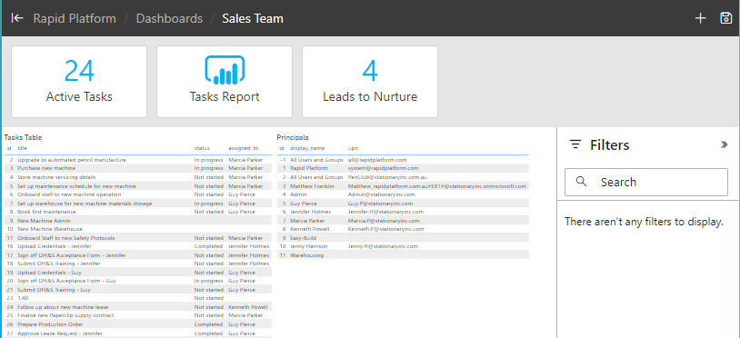The height and width of the screenshot is (338, 740).
Task: Select the 'Jenny Harrison' principal
Action: point(403,246)
